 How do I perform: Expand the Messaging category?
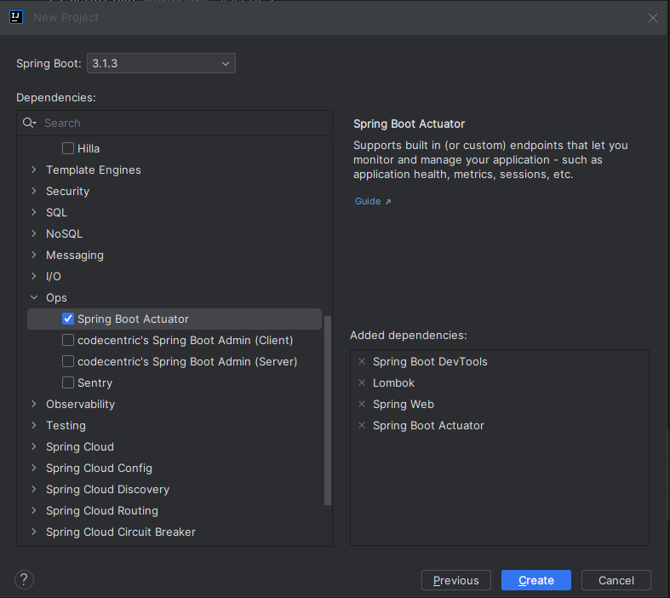(x=34, y=255)
